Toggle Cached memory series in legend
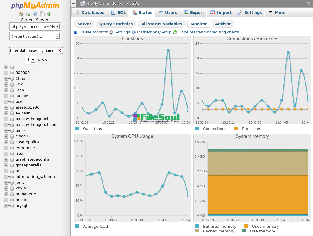 [x=218, y=231]
